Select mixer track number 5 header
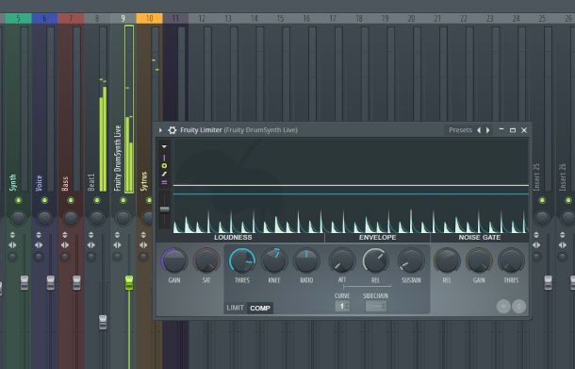The image size is (575, 369). coord(18,18)
